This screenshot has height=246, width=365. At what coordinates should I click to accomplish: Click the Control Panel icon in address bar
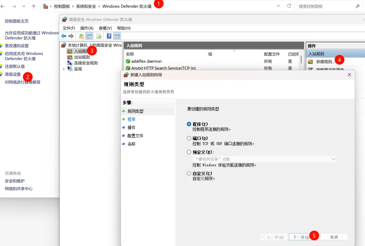click(x=45, y=6)
